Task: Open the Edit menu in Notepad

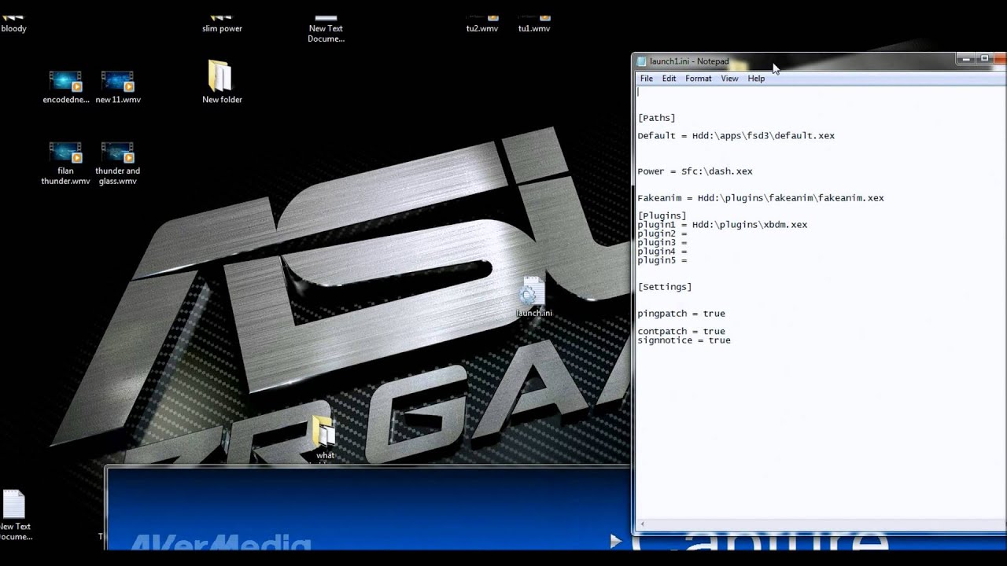Action: (669, 79)
